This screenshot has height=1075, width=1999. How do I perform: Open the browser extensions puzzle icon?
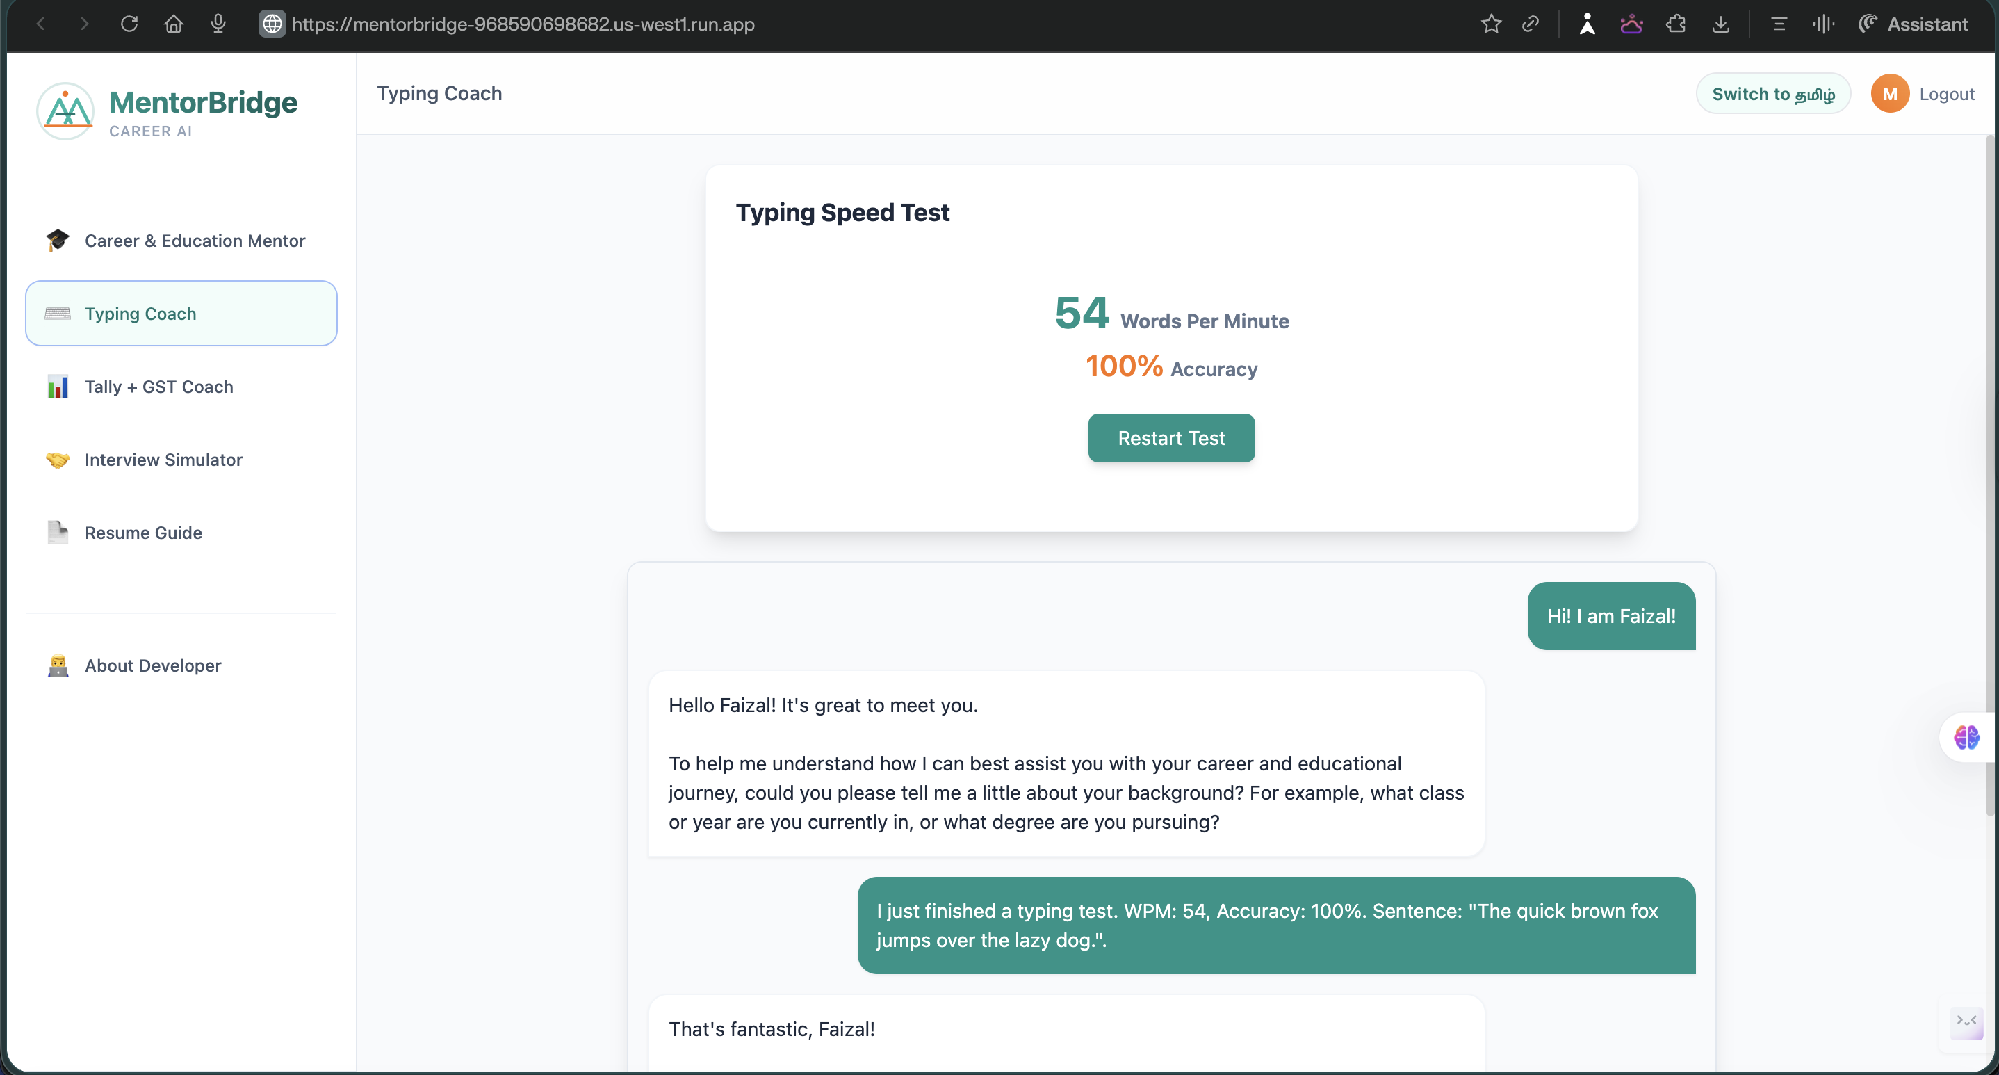tap(1676, 24)
